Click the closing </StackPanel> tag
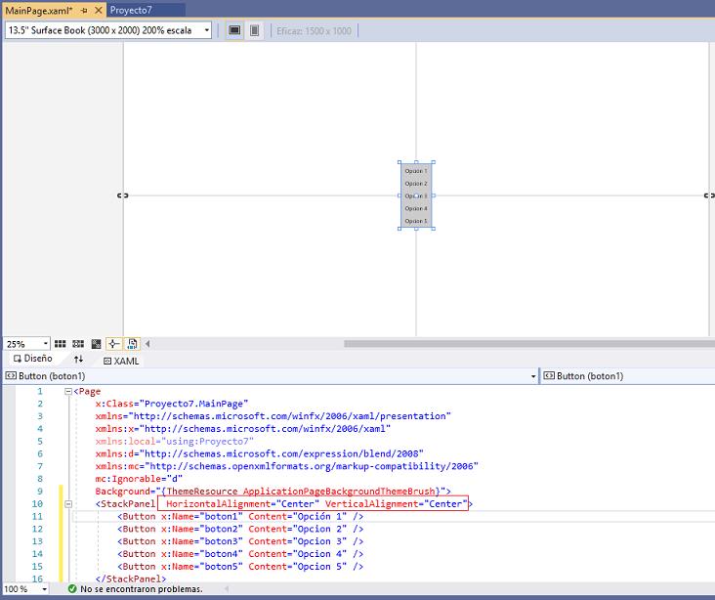 [131, 579]
